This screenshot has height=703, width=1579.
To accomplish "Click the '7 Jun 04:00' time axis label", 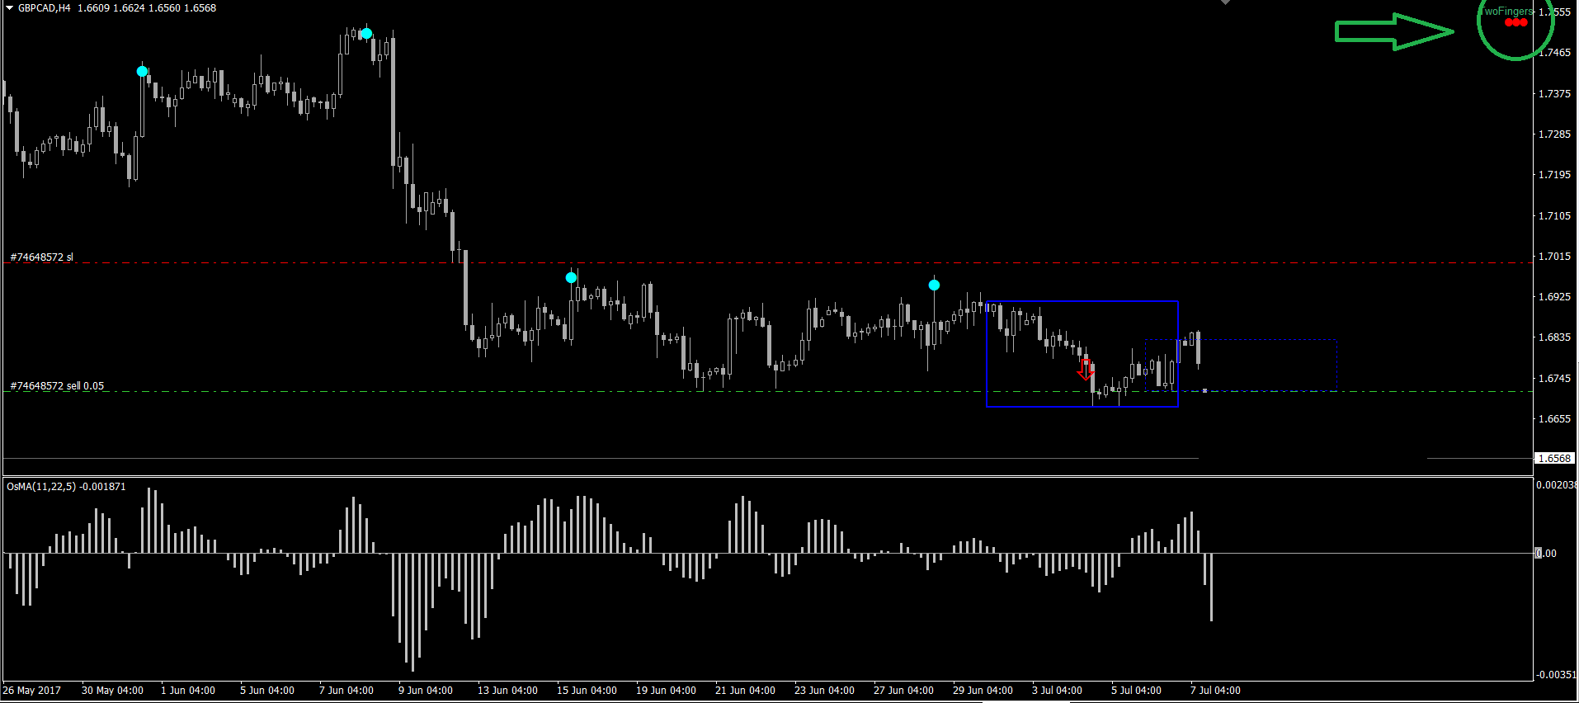I will point(346,691).
